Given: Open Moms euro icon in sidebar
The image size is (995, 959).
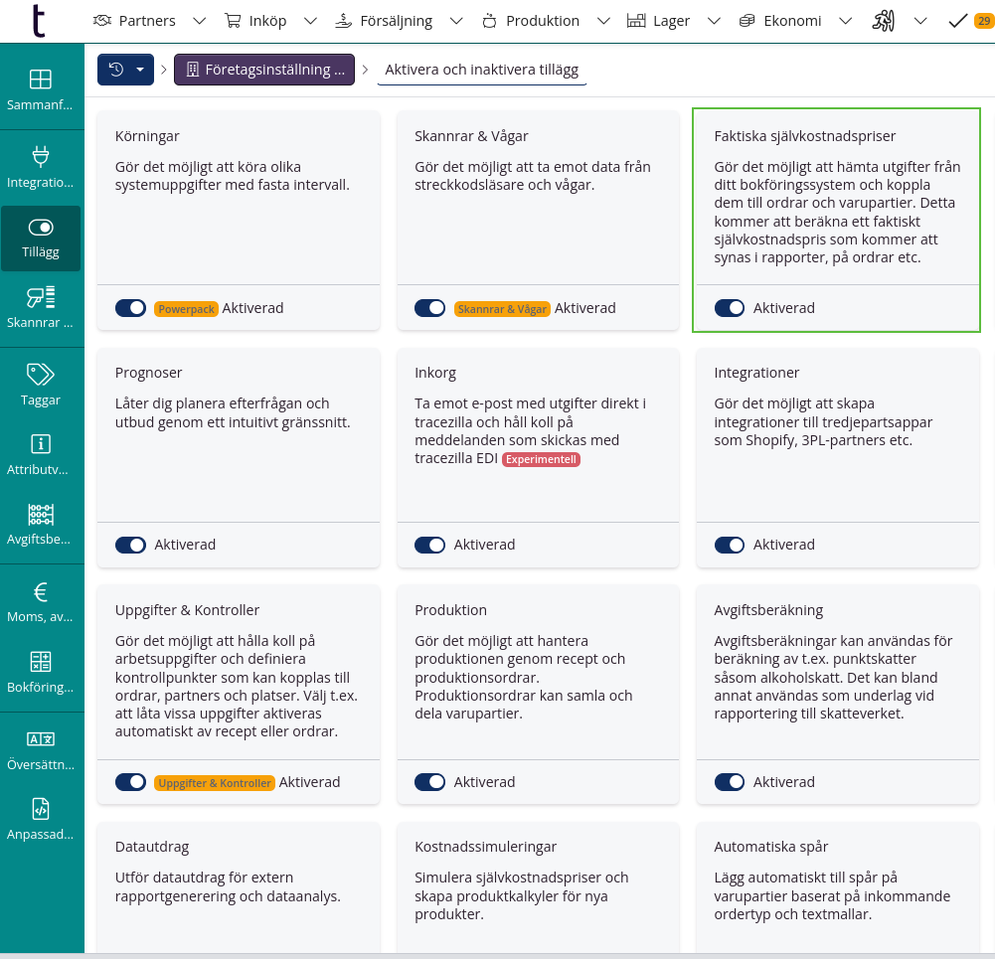Looking at the screenshot, I should coord(41,592).
